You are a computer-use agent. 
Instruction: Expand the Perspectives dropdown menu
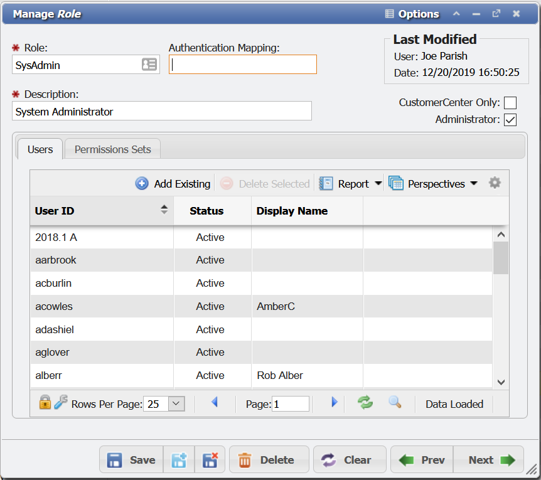[x=474, y=184]
